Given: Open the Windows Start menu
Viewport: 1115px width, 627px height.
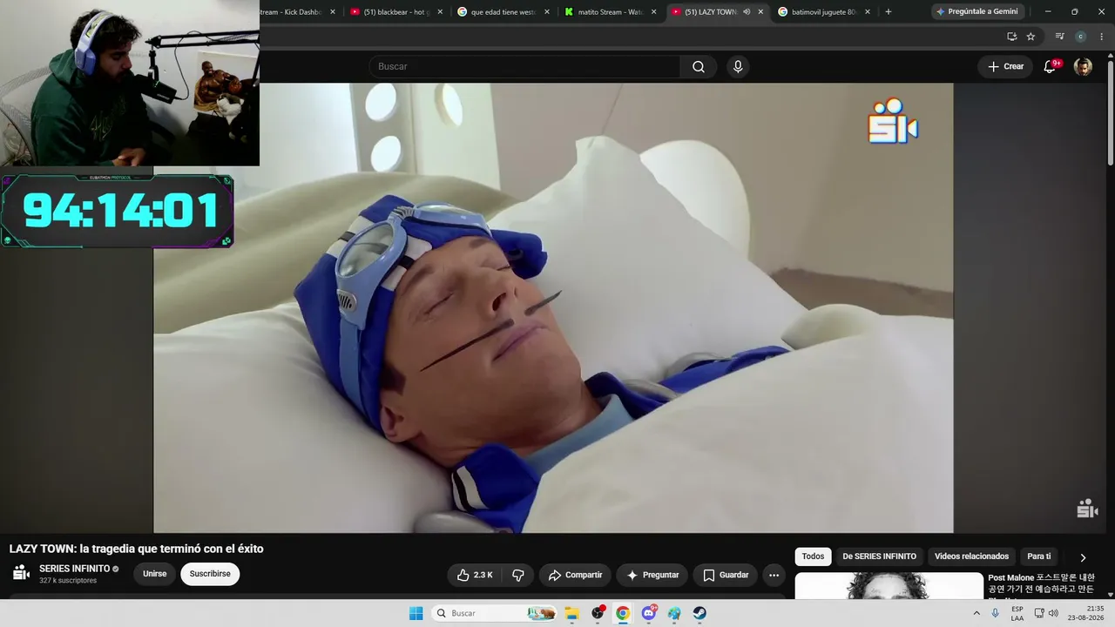Looking at the screenshot, I should pyautogui.click(x=416, y=613).
